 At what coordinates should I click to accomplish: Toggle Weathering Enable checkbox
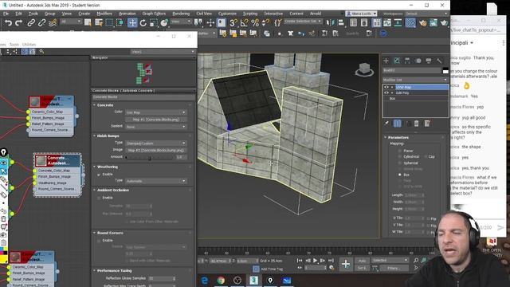coord(99,175)
